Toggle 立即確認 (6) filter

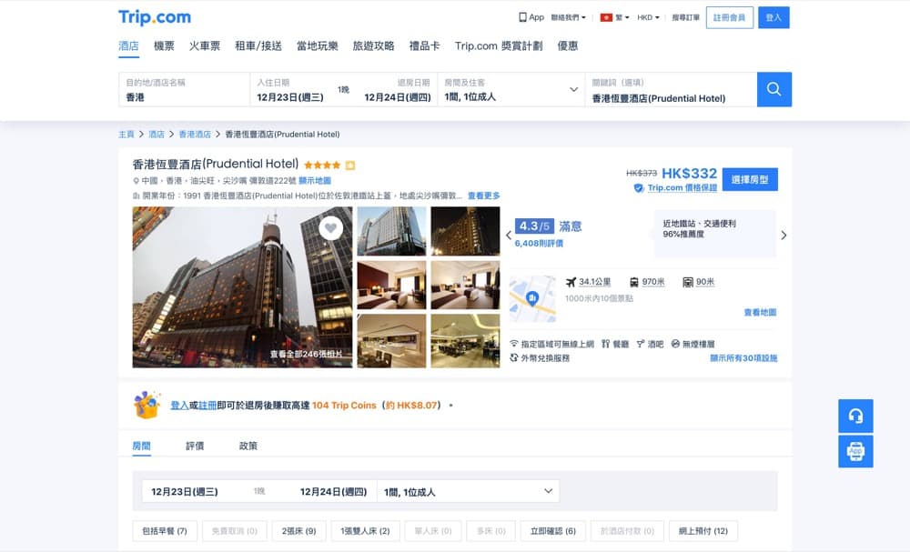click(x=553, y=530)
